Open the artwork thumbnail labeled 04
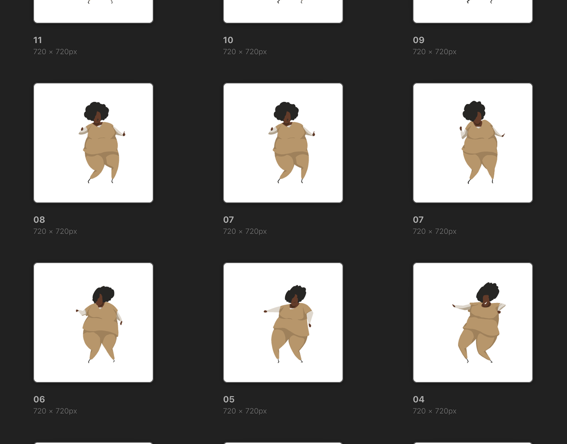This screenshot has width=567, height=444. [473, 322]
